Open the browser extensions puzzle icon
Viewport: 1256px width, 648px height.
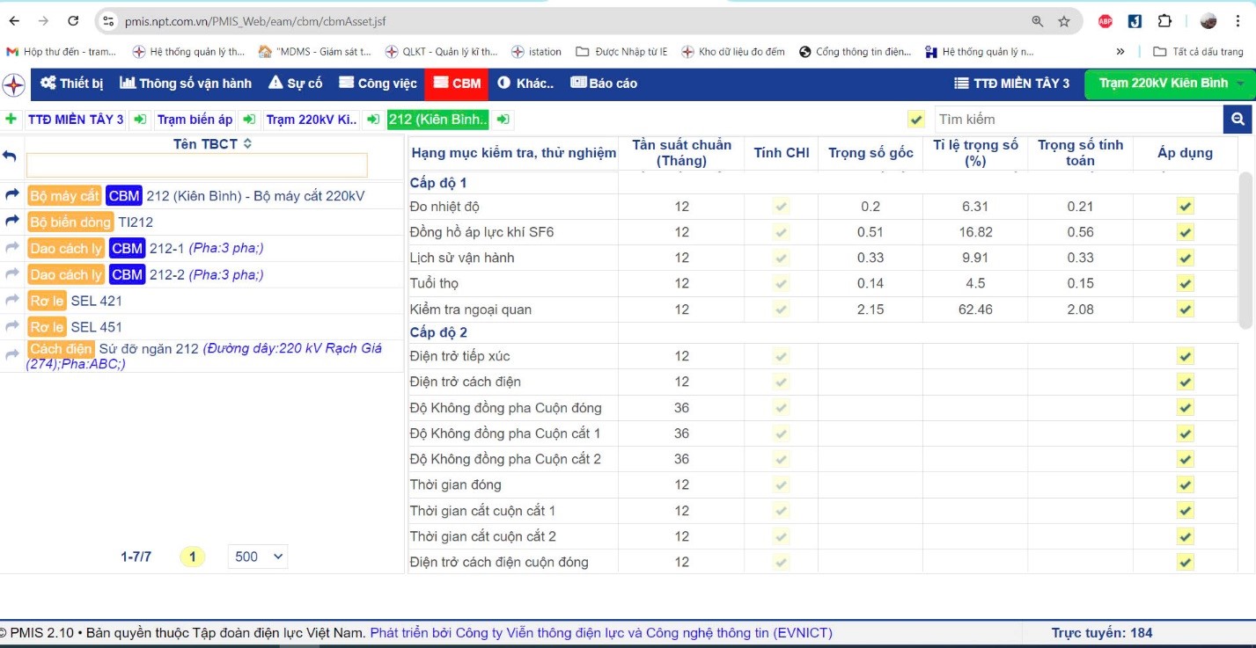(1164, 21)
